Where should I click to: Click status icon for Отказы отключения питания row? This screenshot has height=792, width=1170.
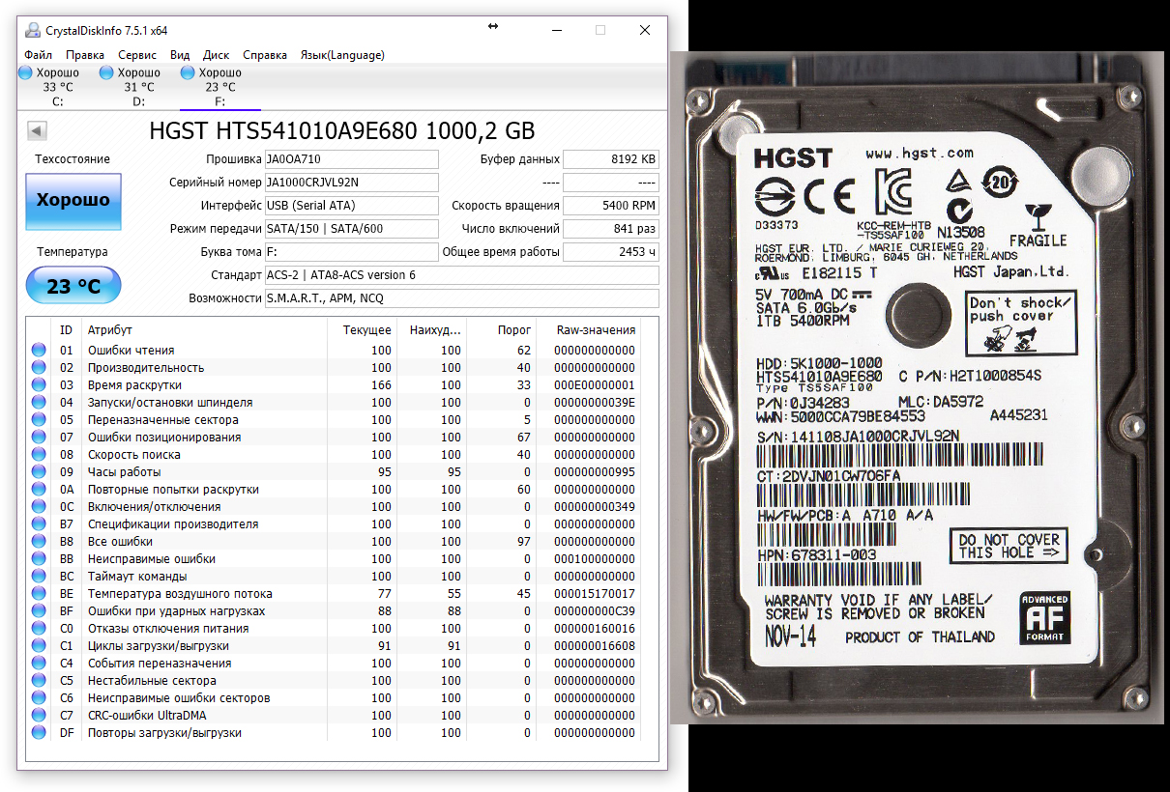[39, 629]
